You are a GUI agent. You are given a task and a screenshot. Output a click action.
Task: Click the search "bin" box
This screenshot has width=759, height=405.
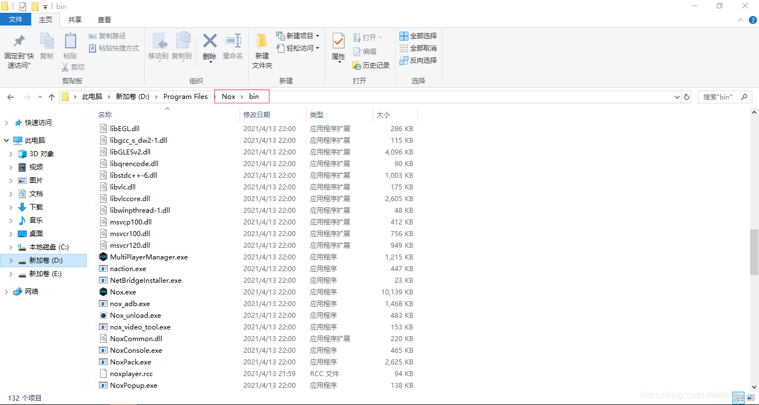(725, 97)
